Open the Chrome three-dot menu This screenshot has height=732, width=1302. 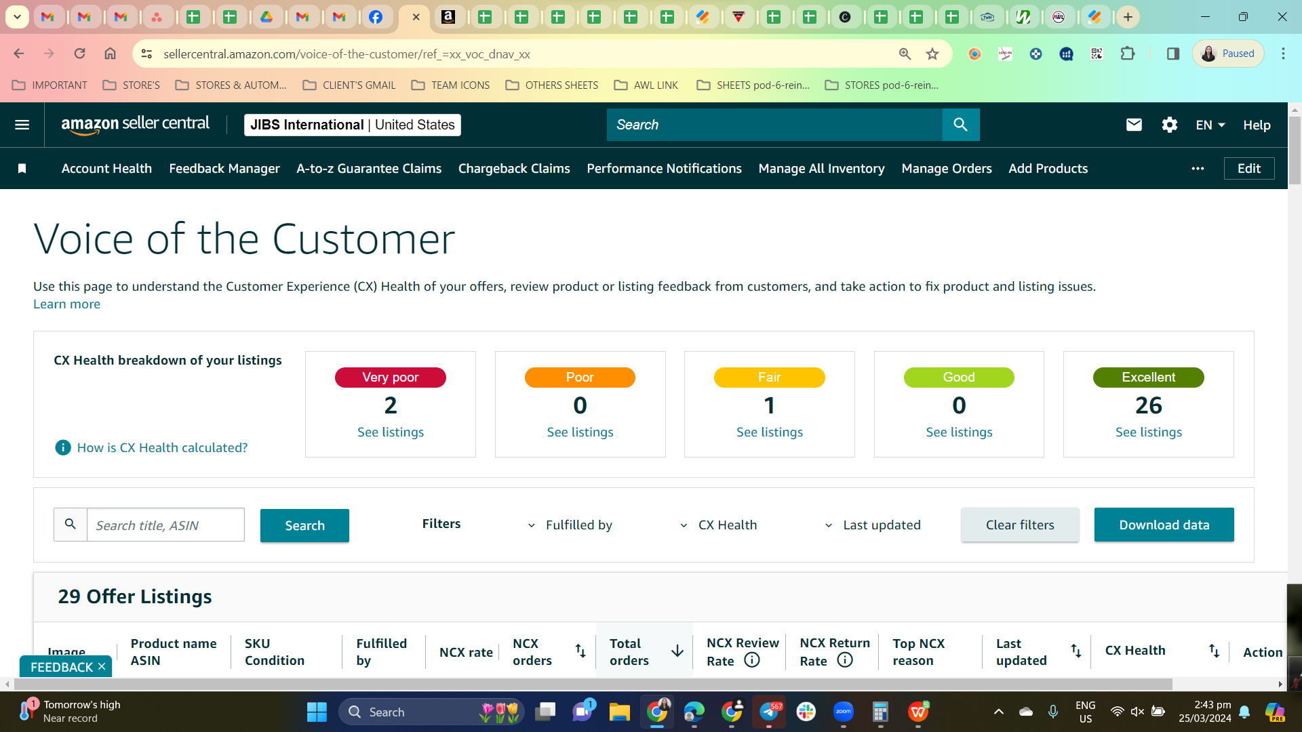pyautogui.click(x=1283, y=54)
